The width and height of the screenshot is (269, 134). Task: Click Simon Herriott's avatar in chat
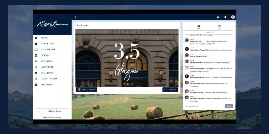pyautogui.click(x=187, y=40)
